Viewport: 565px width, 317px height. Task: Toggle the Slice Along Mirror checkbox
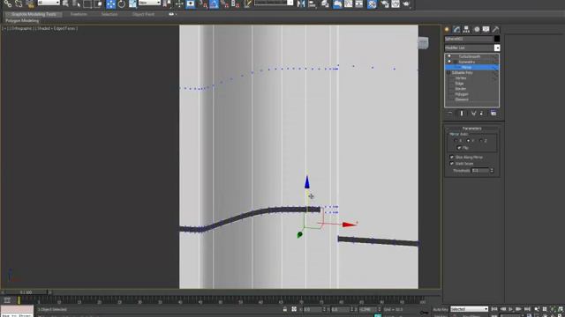click(x=452, y=157)
